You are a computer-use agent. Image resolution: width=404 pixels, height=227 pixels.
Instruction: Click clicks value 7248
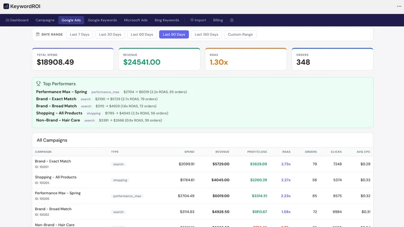[337, 164]
